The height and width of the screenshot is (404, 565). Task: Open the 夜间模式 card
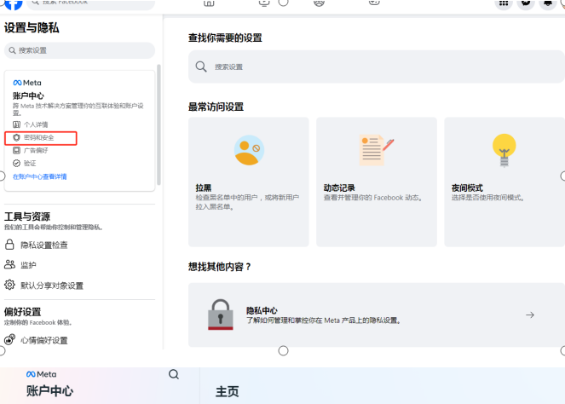coord(504,182)
